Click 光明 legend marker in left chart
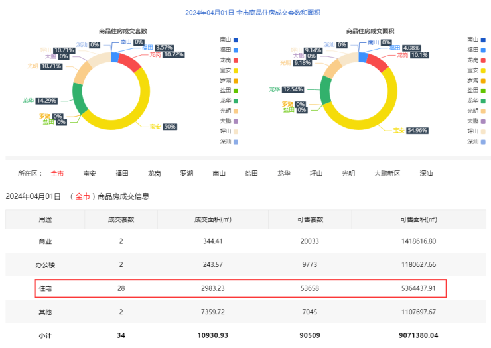The image size is (491, 348). click(235, 111)
